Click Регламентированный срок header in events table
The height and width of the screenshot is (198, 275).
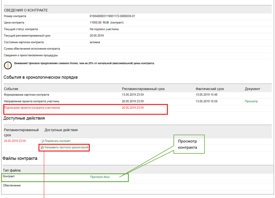[x=143, y=89]
